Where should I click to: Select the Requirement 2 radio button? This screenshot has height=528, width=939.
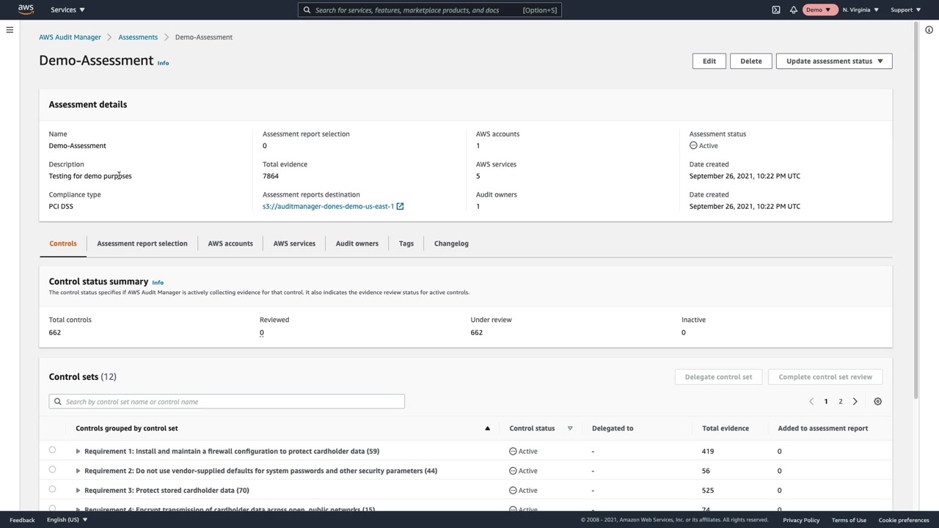click(52, 469)
